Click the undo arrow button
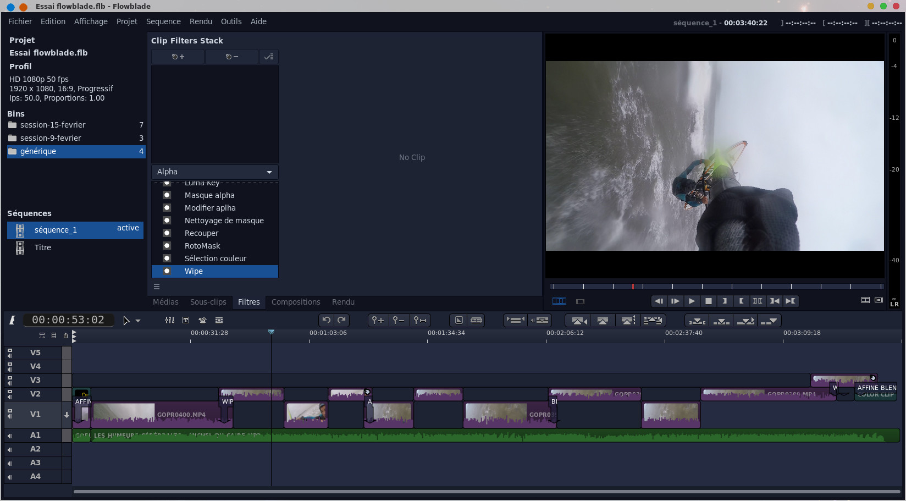Image resolution: width=906 pixels, height=501 pixels. (x=327, y=320)
